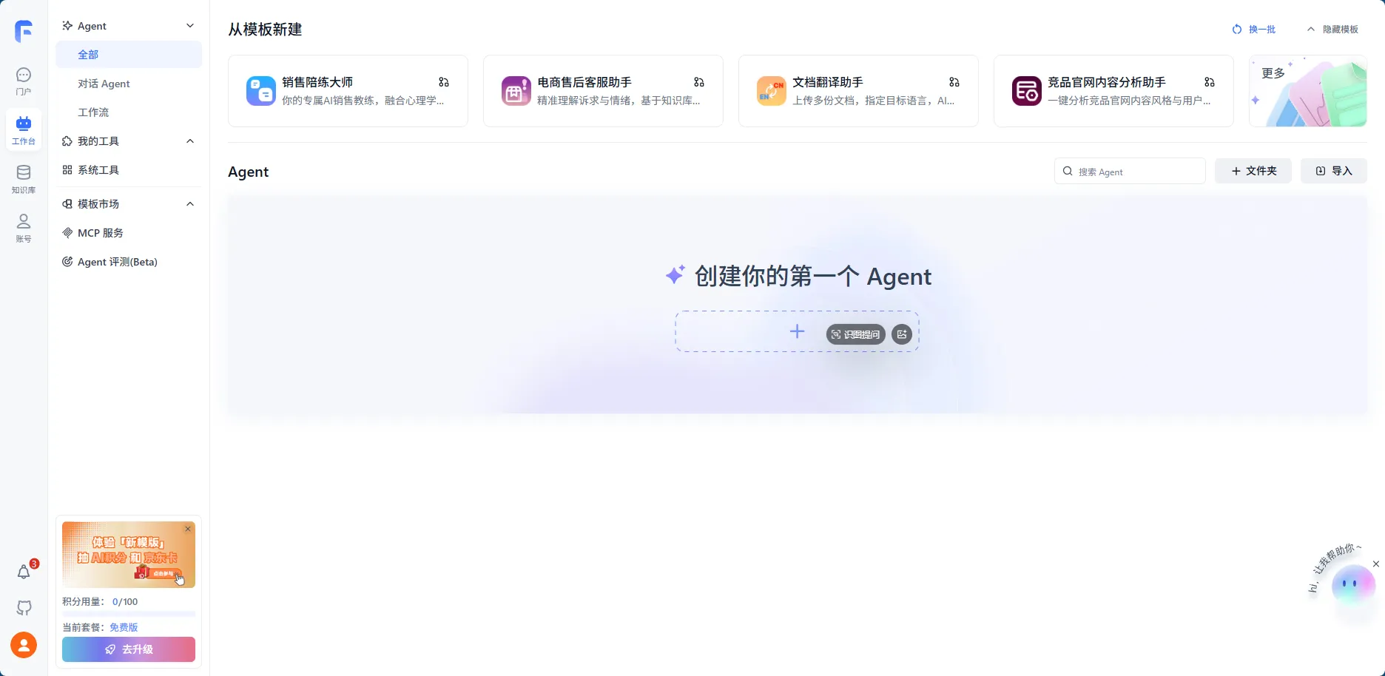This screenshot has width=1385, height=676.
Task: Open notifications bell with badge
Action: coord(24,572)
